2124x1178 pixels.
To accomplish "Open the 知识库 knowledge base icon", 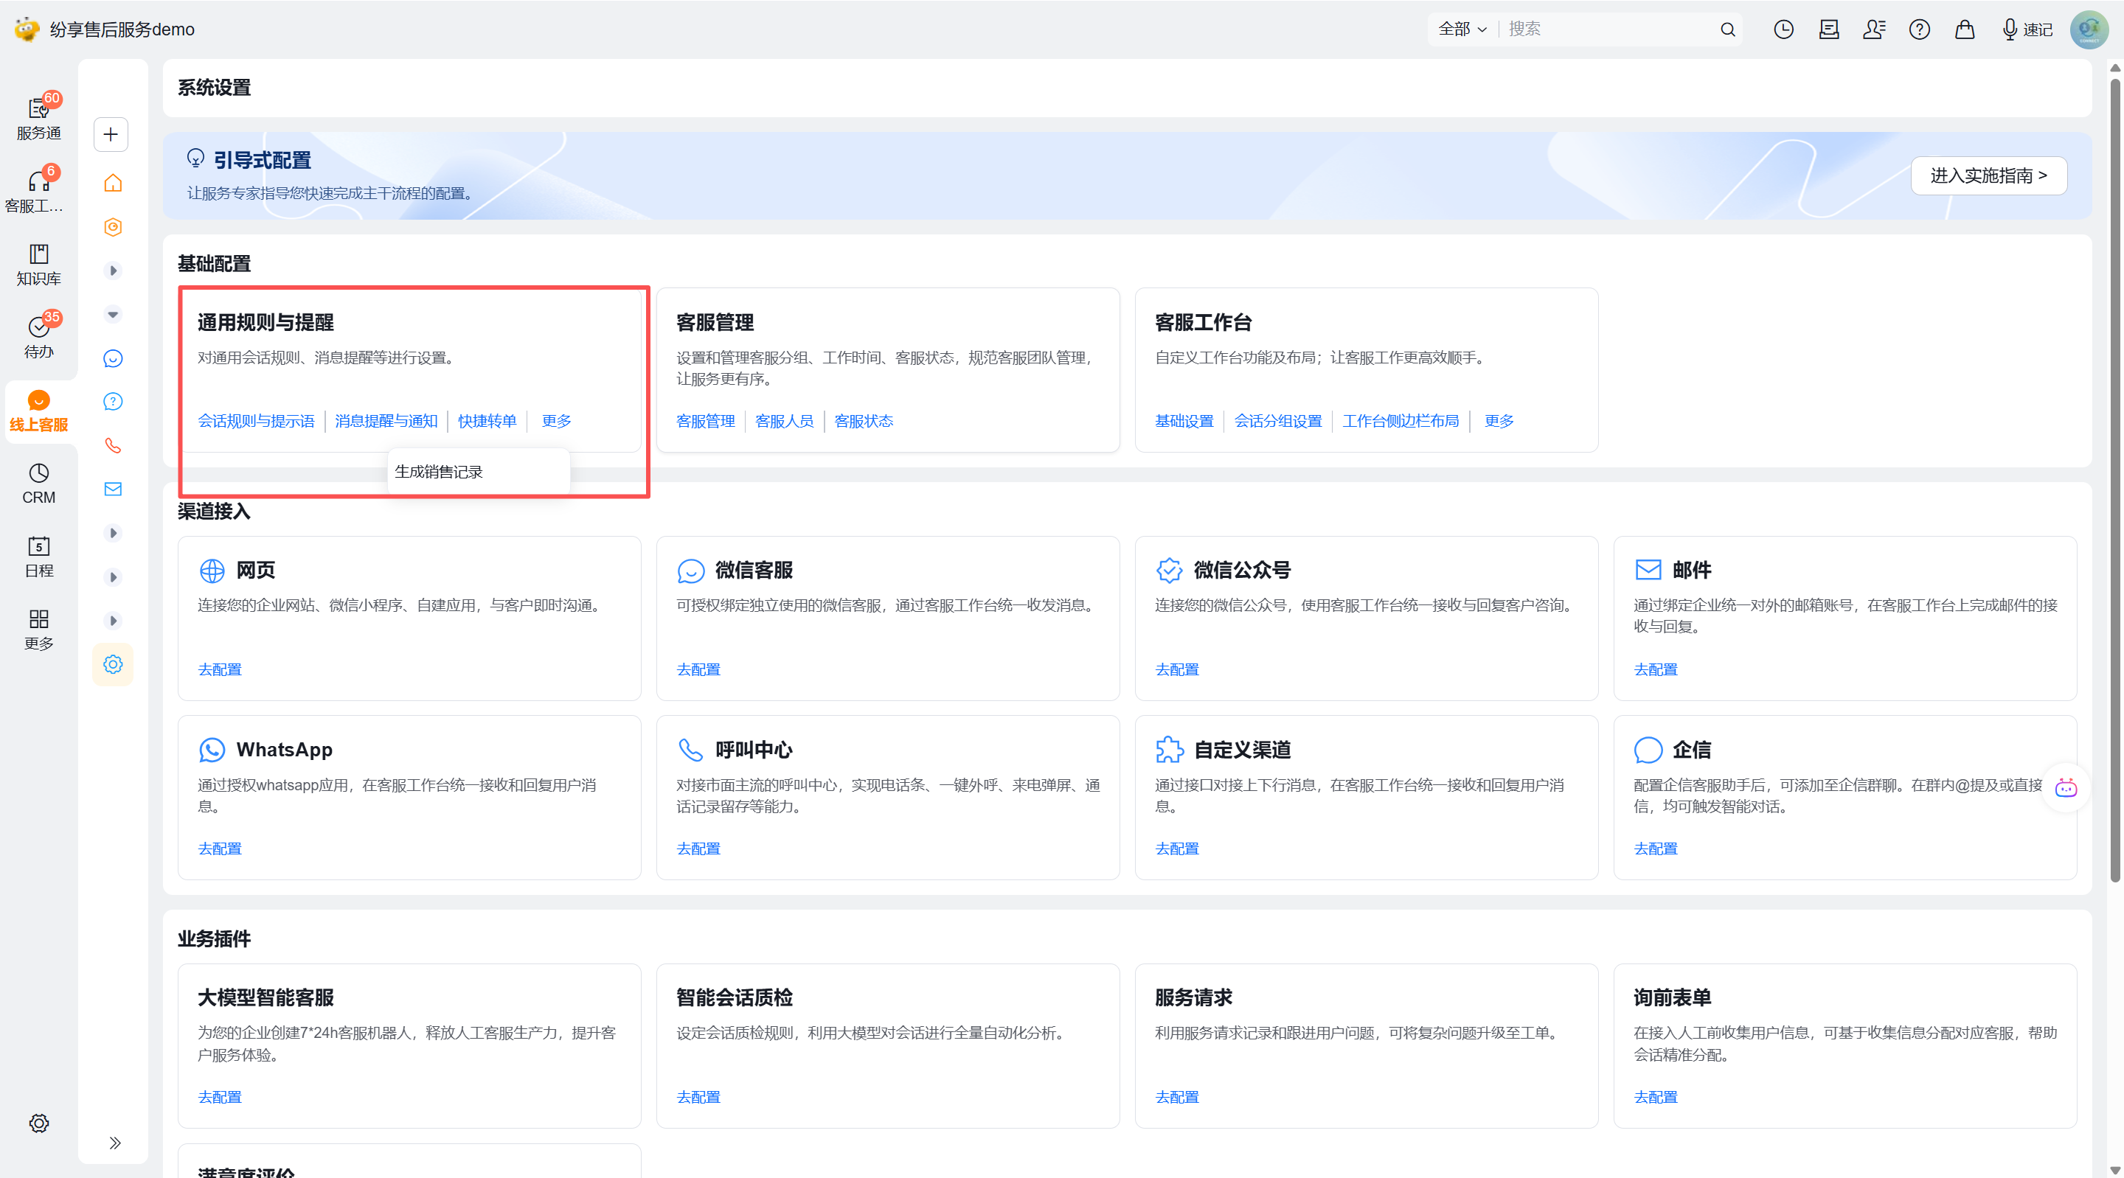I will pos(38,264).
